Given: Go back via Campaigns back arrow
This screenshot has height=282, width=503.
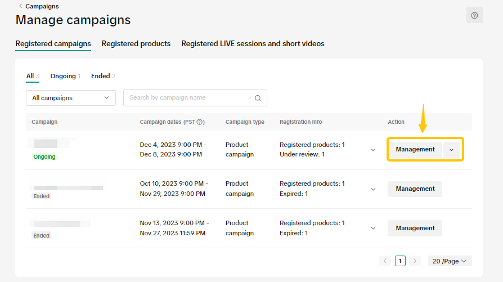Looking at the screenshot, I should pyautogui.click(x=21, y=6).
